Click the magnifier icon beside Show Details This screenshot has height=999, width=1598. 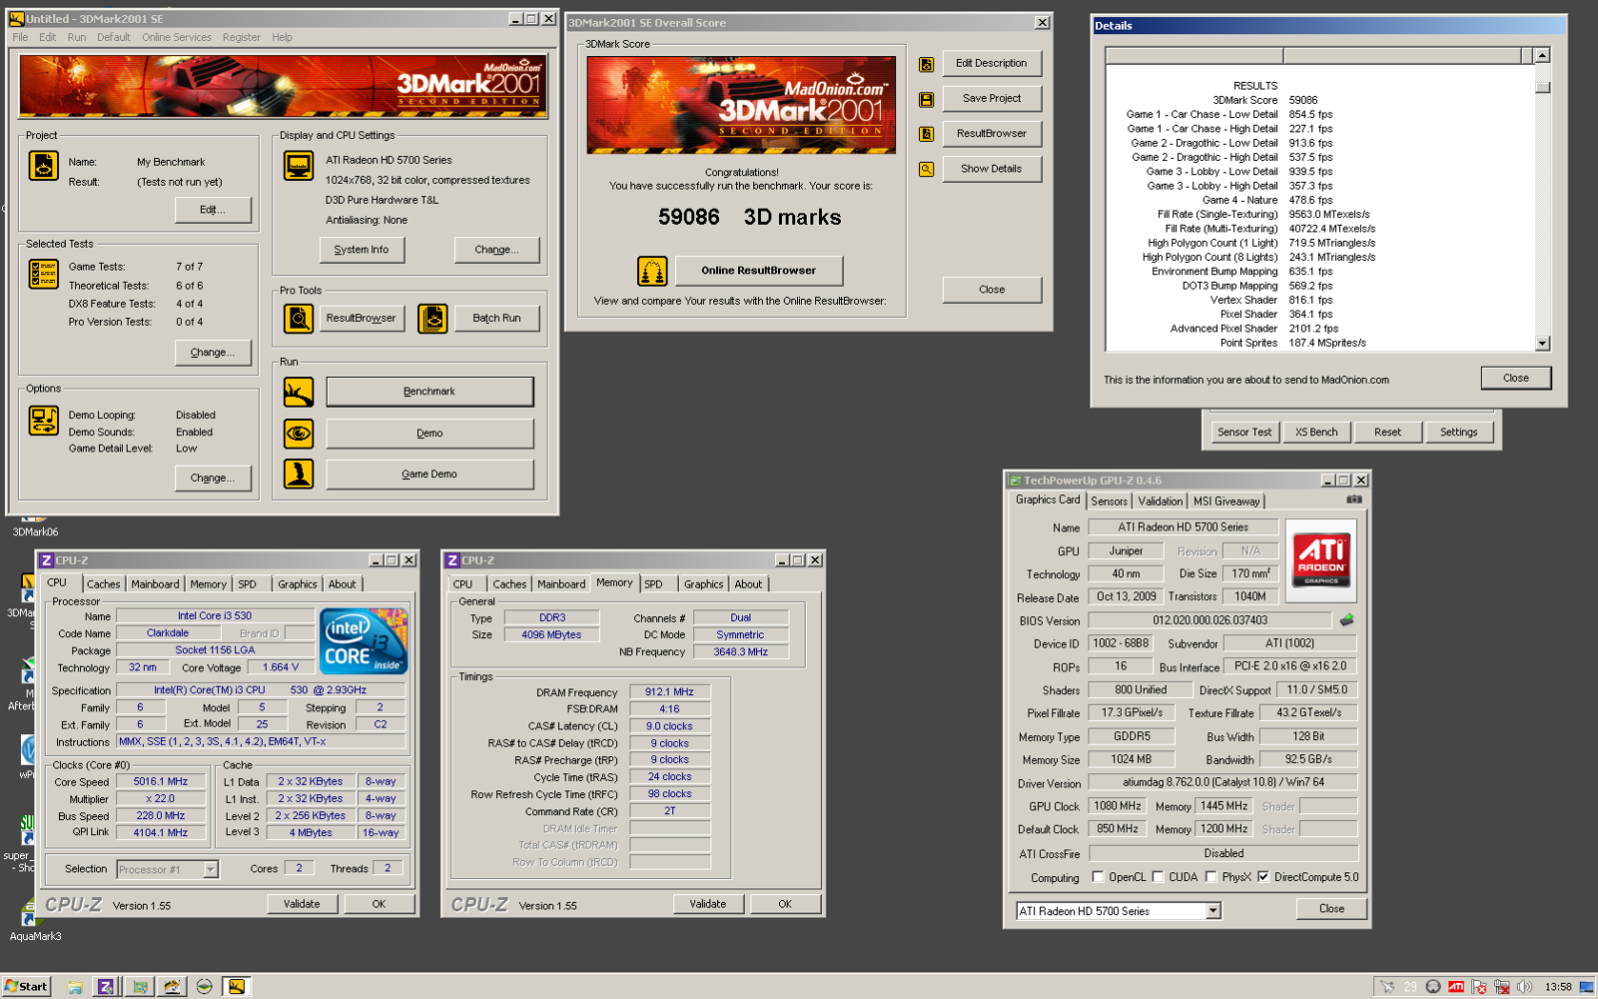tap(927, 169)
